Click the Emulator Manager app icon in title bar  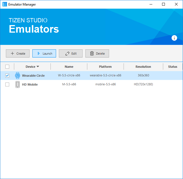coord(5,4)
